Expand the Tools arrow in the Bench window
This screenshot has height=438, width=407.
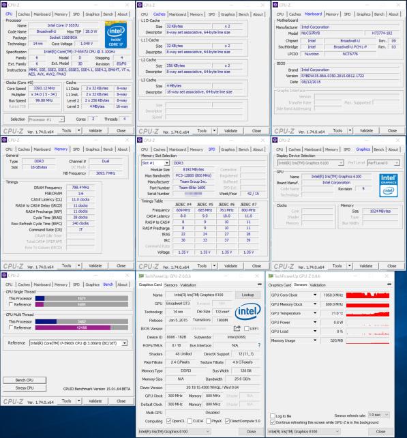point(79,401)
